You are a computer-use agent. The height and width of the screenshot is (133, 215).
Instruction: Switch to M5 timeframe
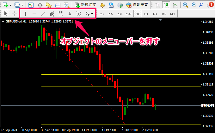111,14
